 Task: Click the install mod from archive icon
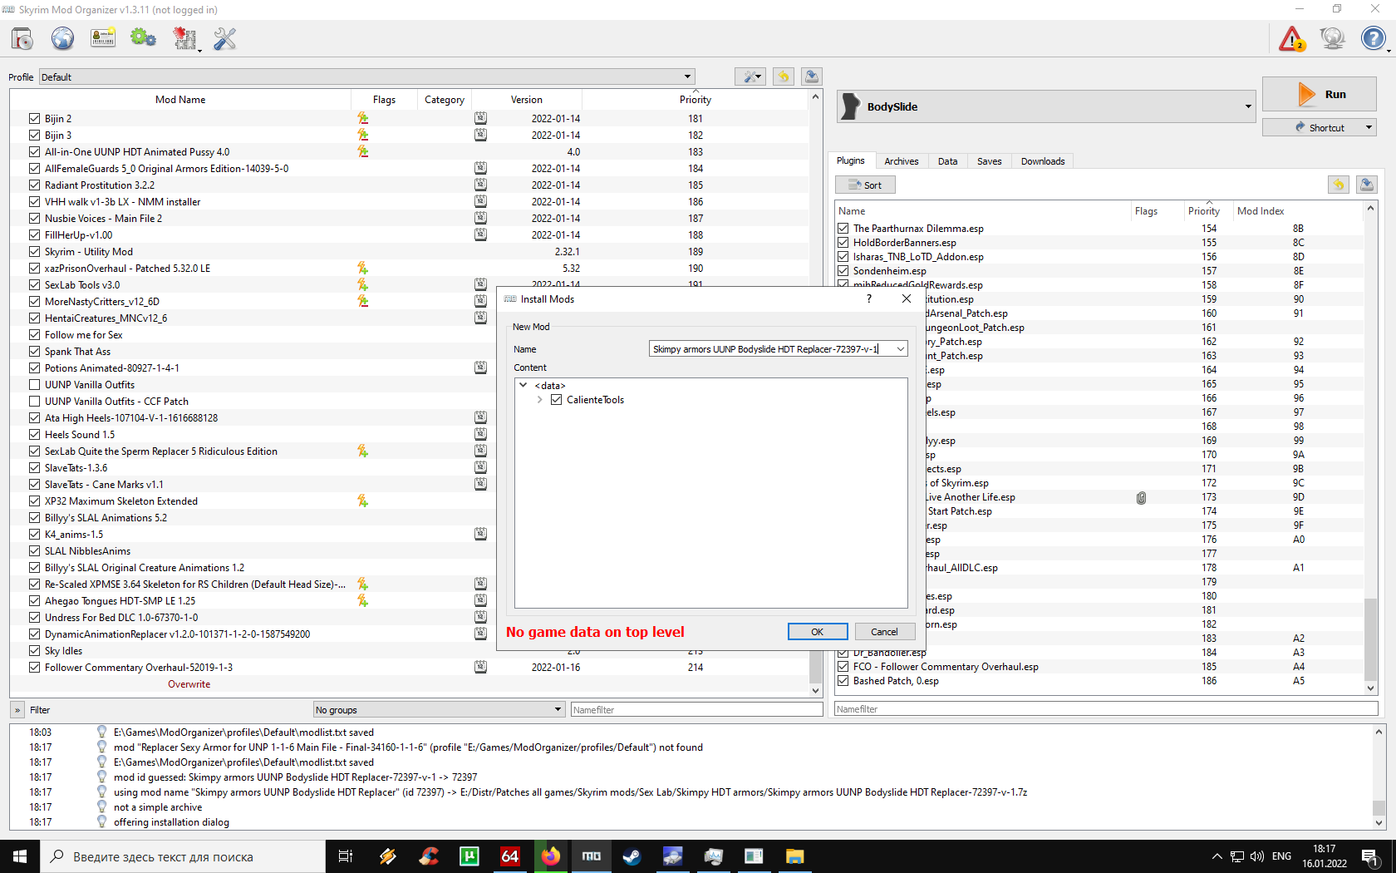(22, 38)
